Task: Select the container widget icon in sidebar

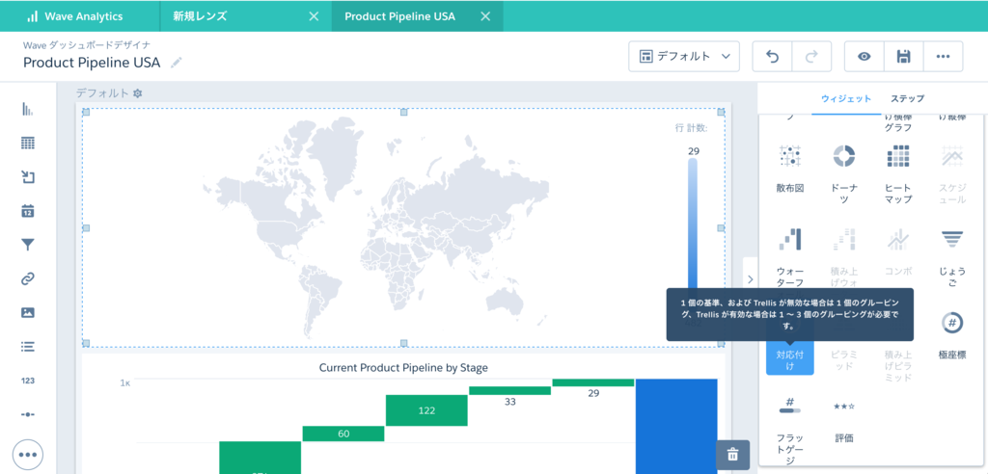Action: tap(28, 177)
